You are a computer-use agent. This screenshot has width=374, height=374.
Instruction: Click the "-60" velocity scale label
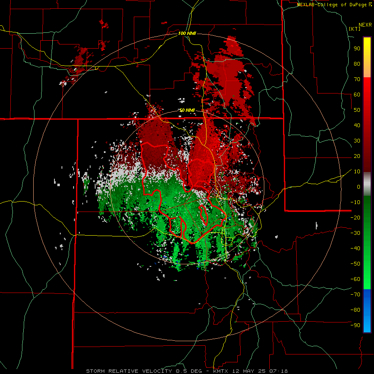point(355,279)
